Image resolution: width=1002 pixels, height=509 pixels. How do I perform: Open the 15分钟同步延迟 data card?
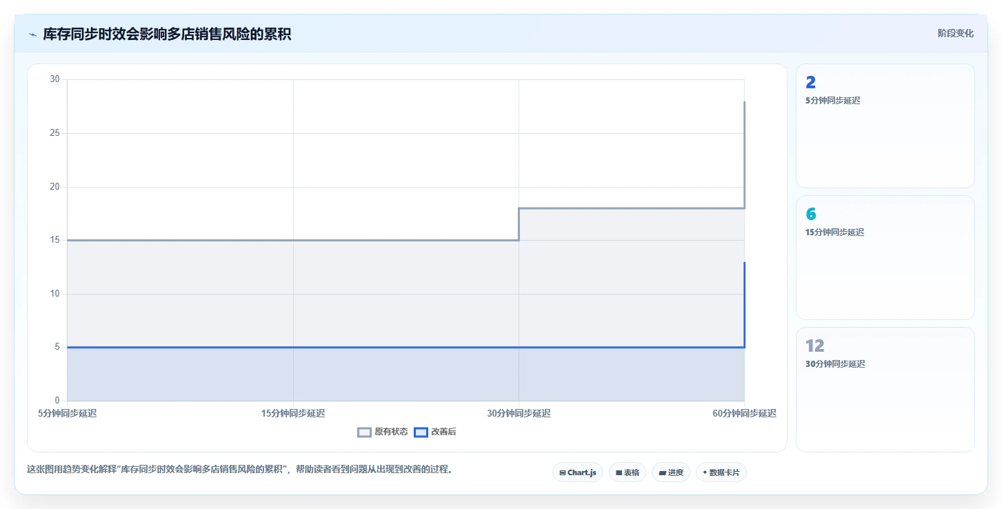(885, 257)
